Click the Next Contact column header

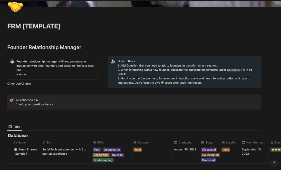[253, 142]
